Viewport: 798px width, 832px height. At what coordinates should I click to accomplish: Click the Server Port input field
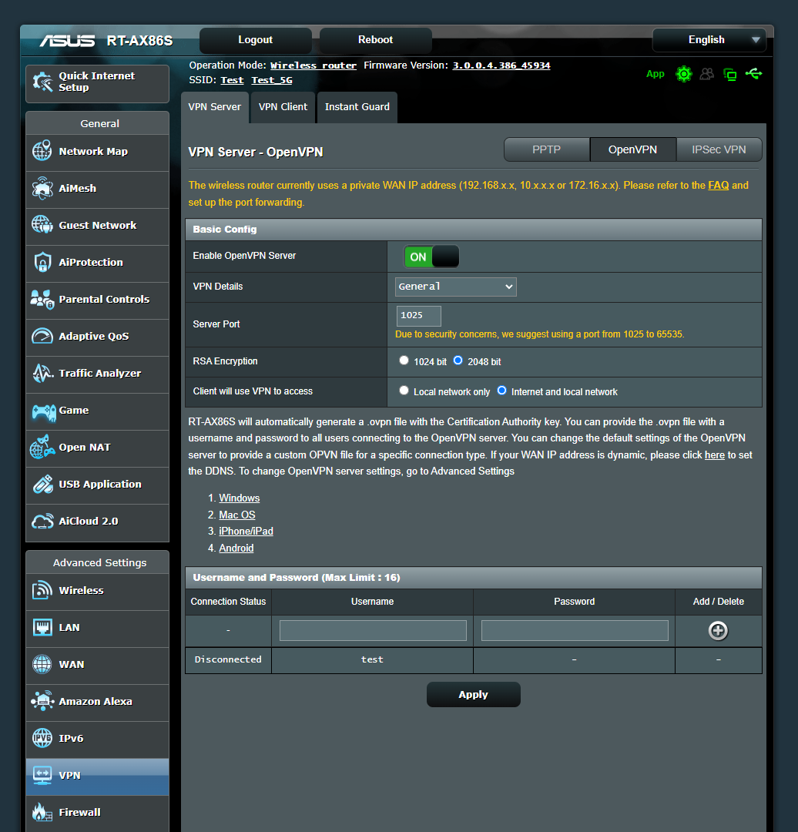[418, 316]
